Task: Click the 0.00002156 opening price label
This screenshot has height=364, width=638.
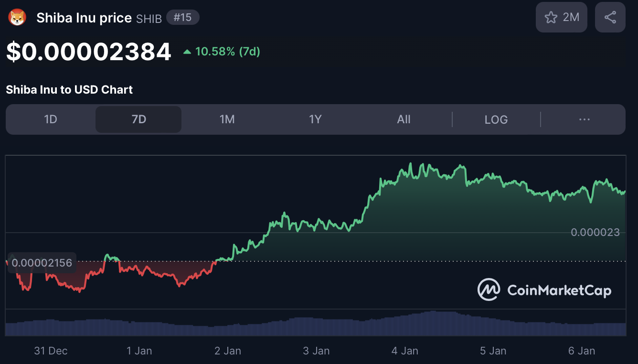Action: 42,263
